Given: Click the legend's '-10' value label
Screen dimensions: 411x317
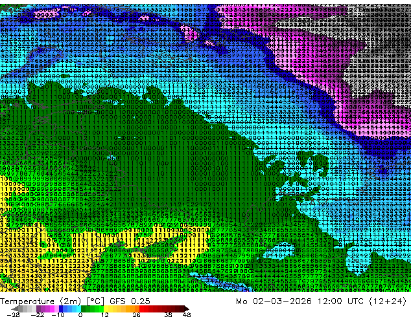Looking at the screenshot, I should [58, 314].
